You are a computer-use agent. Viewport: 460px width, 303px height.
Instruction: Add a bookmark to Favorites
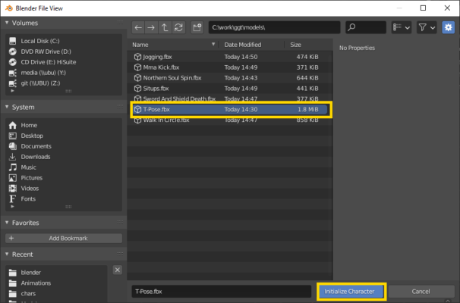click(64, 239)
